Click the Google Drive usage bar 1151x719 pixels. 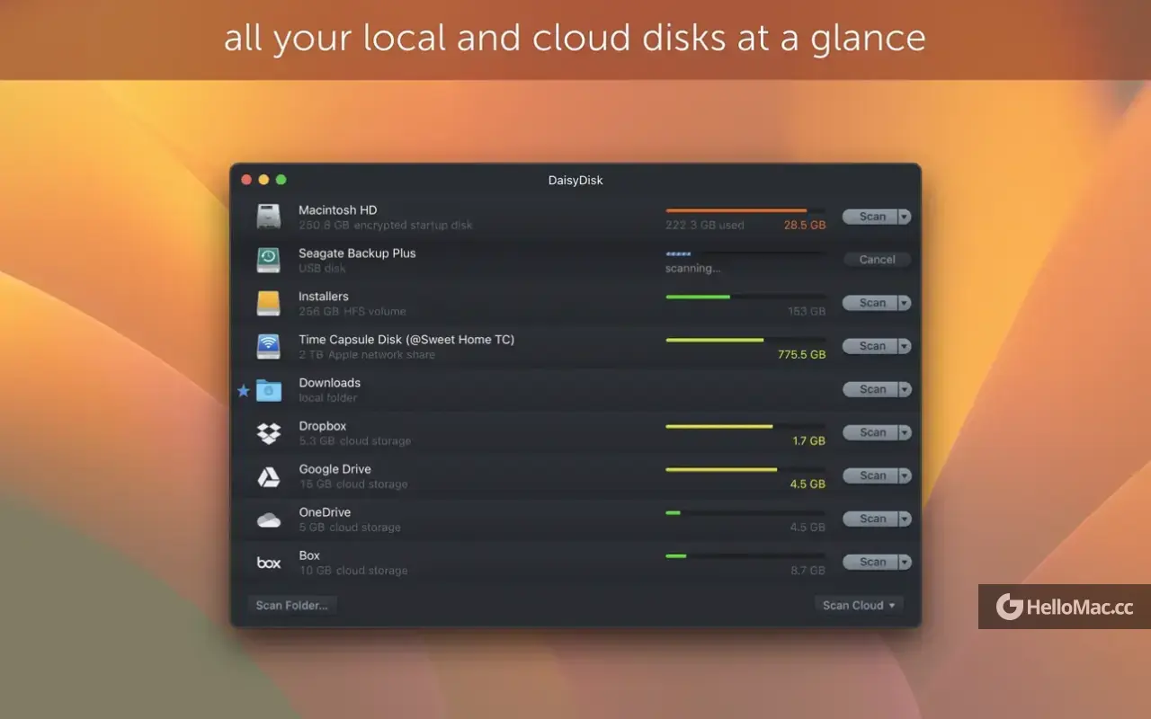[745, 469]
